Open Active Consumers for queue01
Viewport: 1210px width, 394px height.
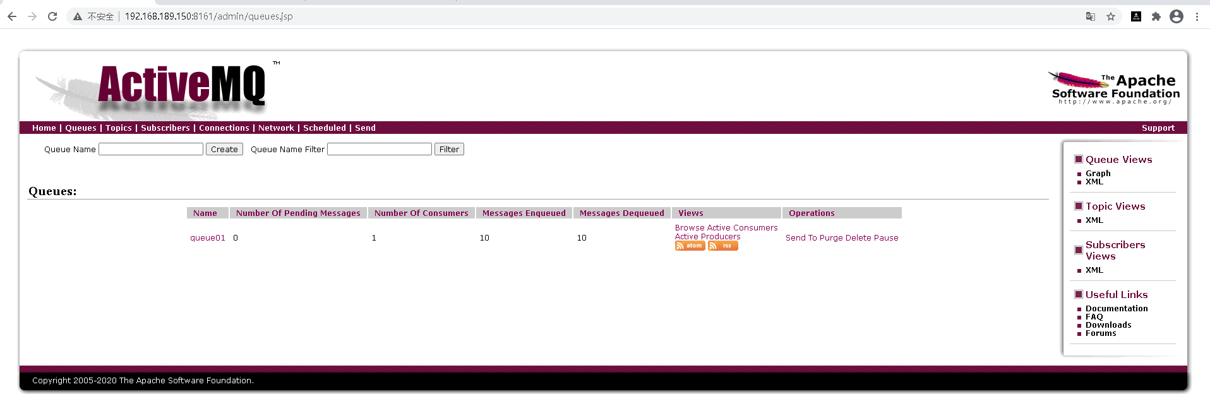[743, 227]
